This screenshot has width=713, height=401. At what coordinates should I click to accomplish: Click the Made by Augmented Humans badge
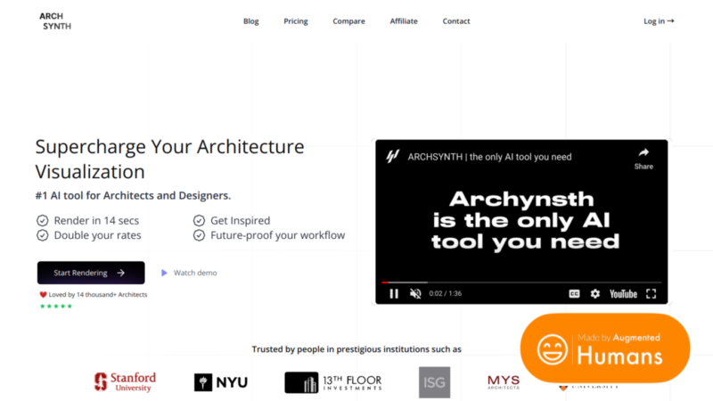(605, 348)
